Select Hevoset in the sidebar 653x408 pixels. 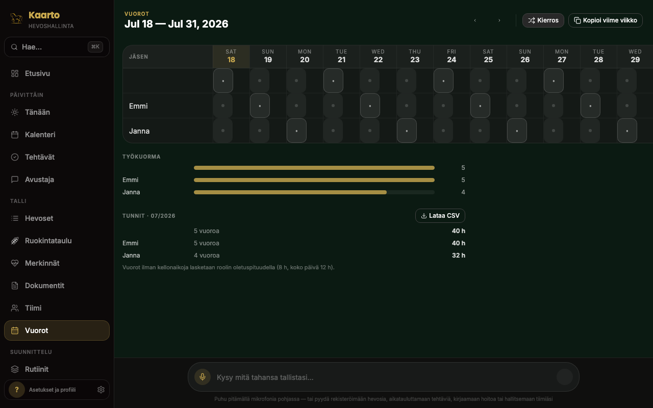point(57,218)
